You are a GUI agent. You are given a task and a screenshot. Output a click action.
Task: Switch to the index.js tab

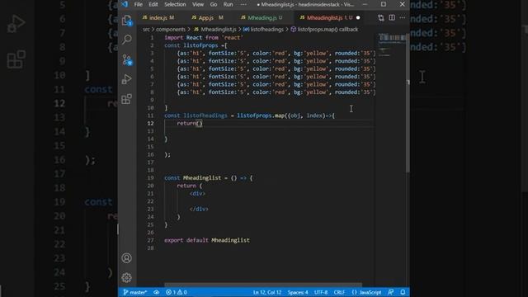[x=158, y=18]
